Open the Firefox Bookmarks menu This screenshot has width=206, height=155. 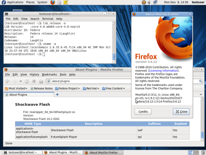(49, 75)
